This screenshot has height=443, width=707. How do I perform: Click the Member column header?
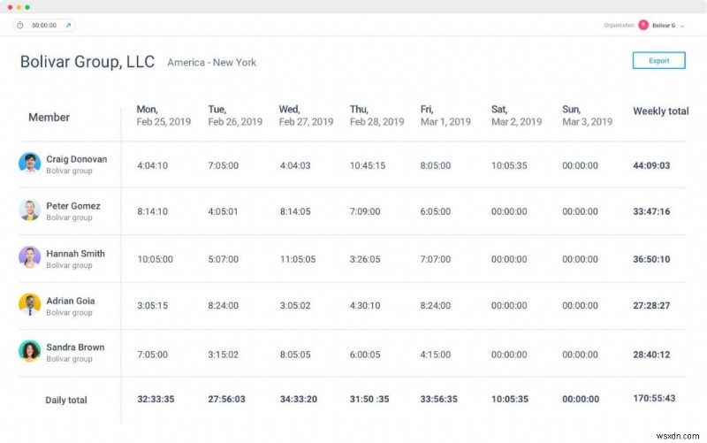pos(49,117)
